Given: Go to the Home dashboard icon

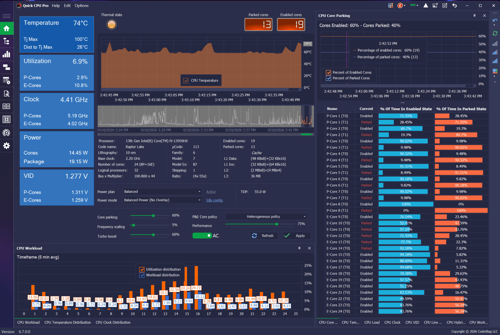Looking at the screenshot, I should (x=7, y=28).
